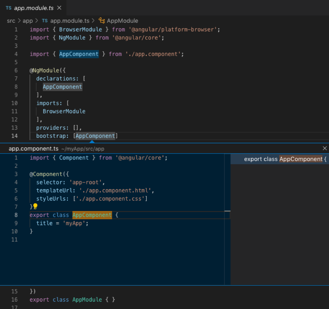Viewport: 329px width, 309px height.
Task: Click the AppModule class symbol icon in breadcrumbs
Action: [102, 21]
